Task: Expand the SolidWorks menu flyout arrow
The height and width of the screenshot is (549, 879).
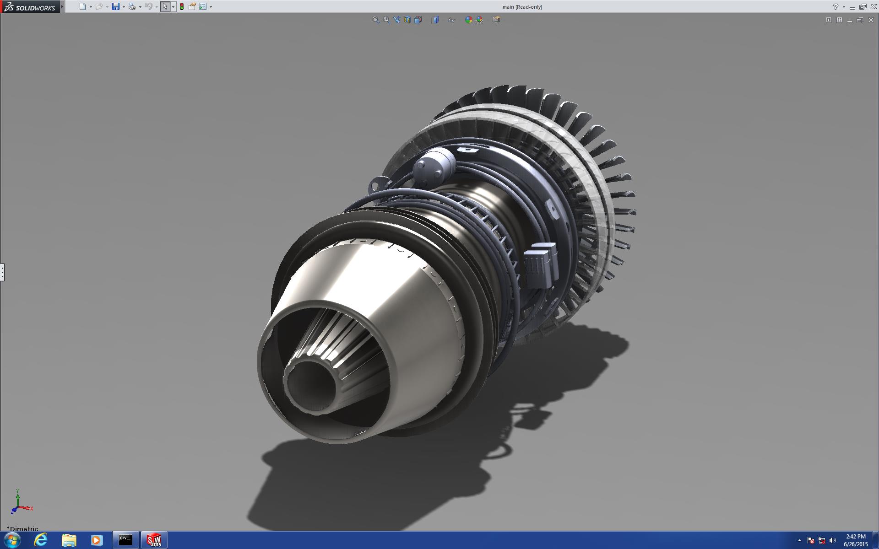Action: [63, 6]
